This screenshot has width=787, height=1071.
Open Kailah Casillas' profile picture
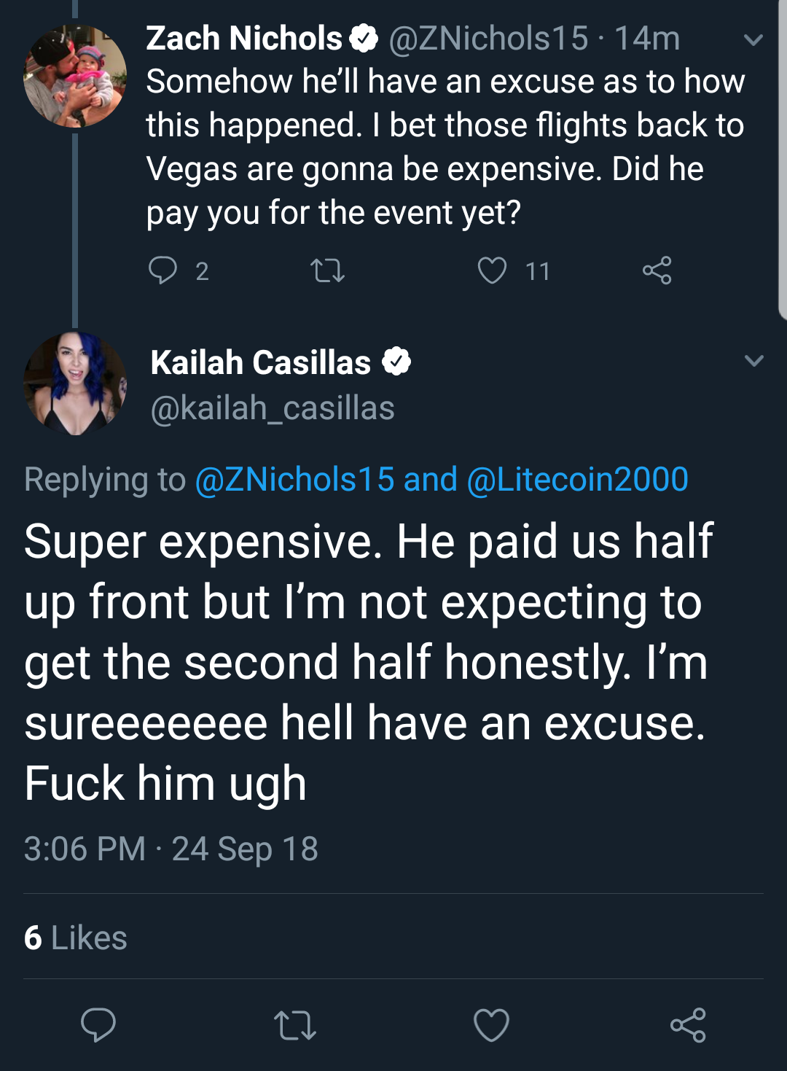(x=75, y=383)
